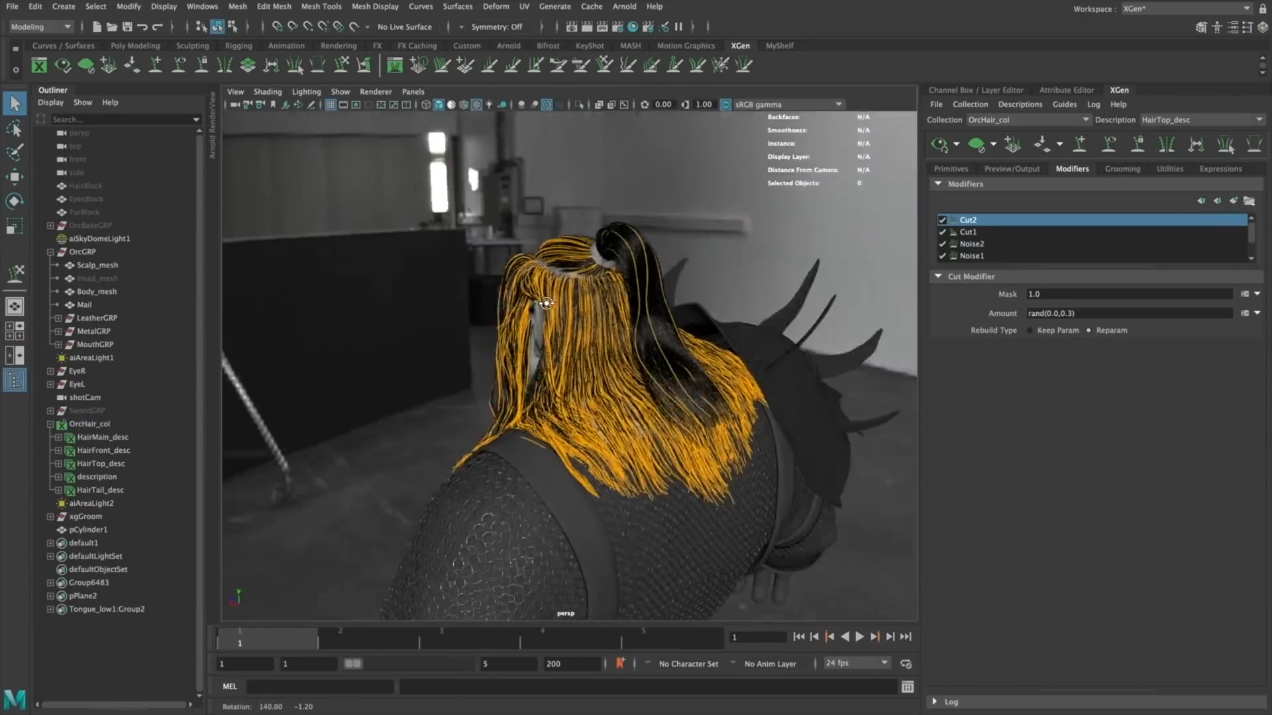Viewport: 1272px width, 715px height.
Task: Click the Undo arrow icon
Action: click(x=142, y=27)
